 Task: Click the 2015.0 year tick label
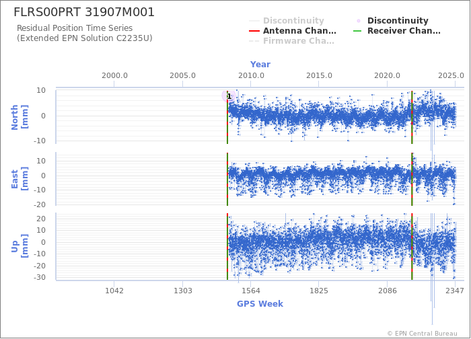[x=319, y=75]
